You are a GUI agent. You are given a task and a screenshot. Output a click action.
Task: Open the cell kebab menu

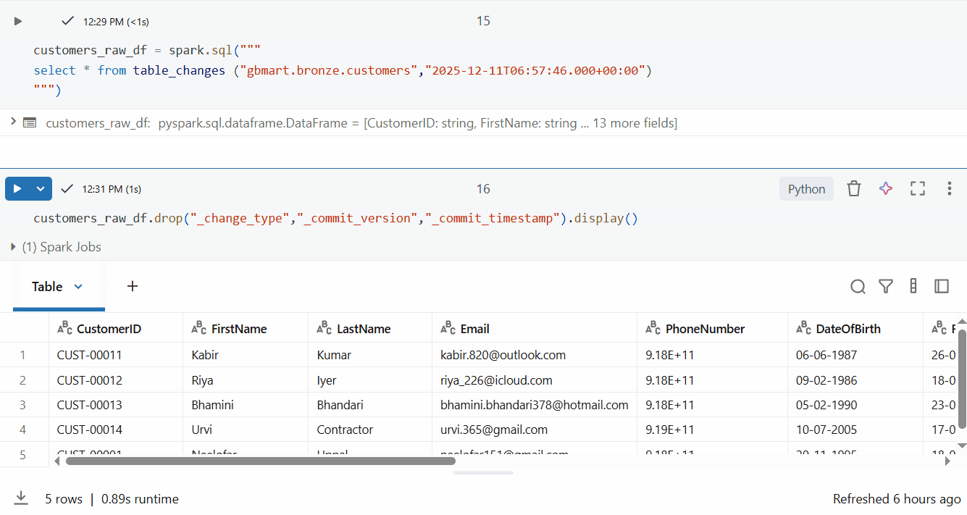[x=949, y=189]
